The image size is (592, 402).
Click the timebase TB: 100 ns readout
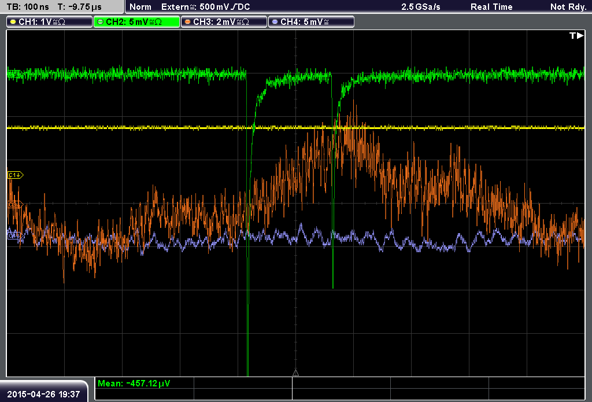click(28, 7)
